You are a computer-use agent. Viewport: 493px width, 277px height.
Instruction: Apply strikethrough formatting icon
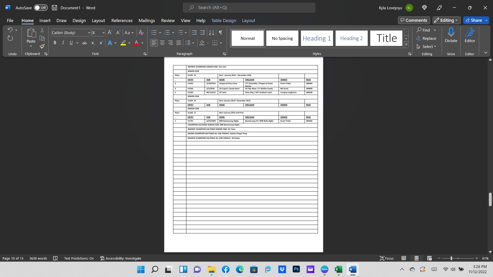tap(84, 43)
